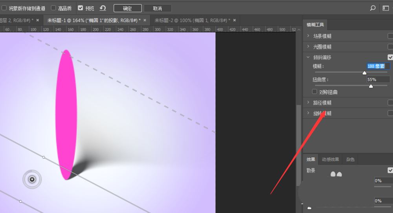Screen dimensions: 393x213
Task: Select the lower tilt-shift line handle dot
Action: point(20,202)
